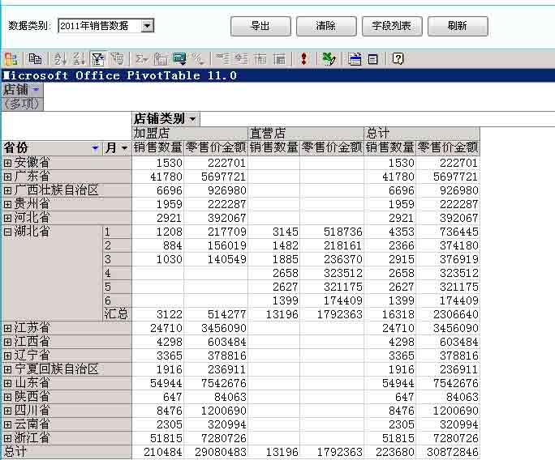Open the 店铺类别 column field dropdown
555x460 pixels.
point(192,119)
